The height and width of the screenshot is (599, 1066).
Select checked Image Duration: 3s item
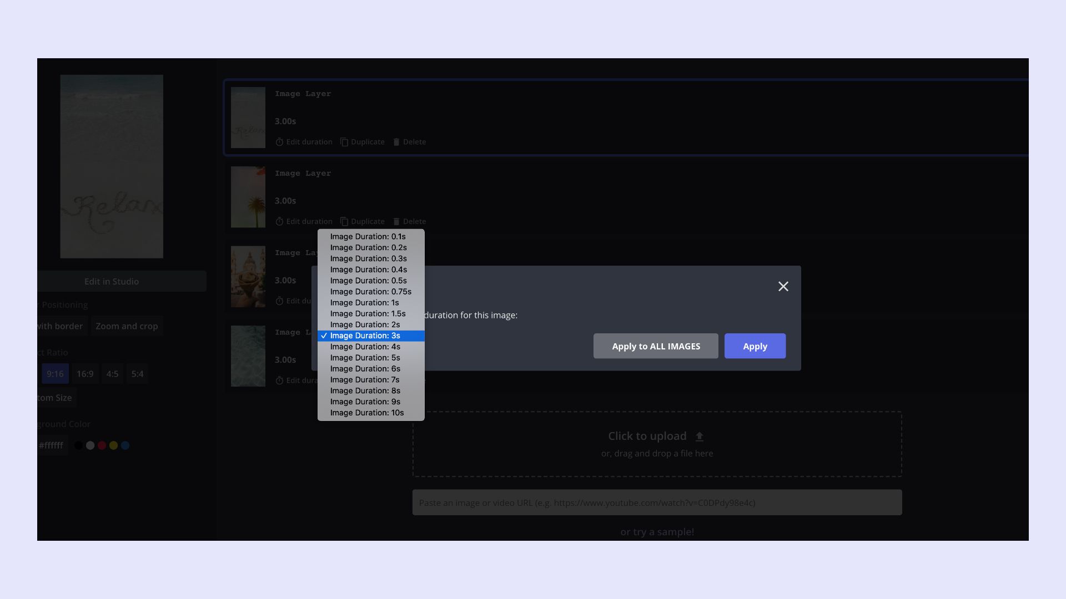(x=365, y=336)
